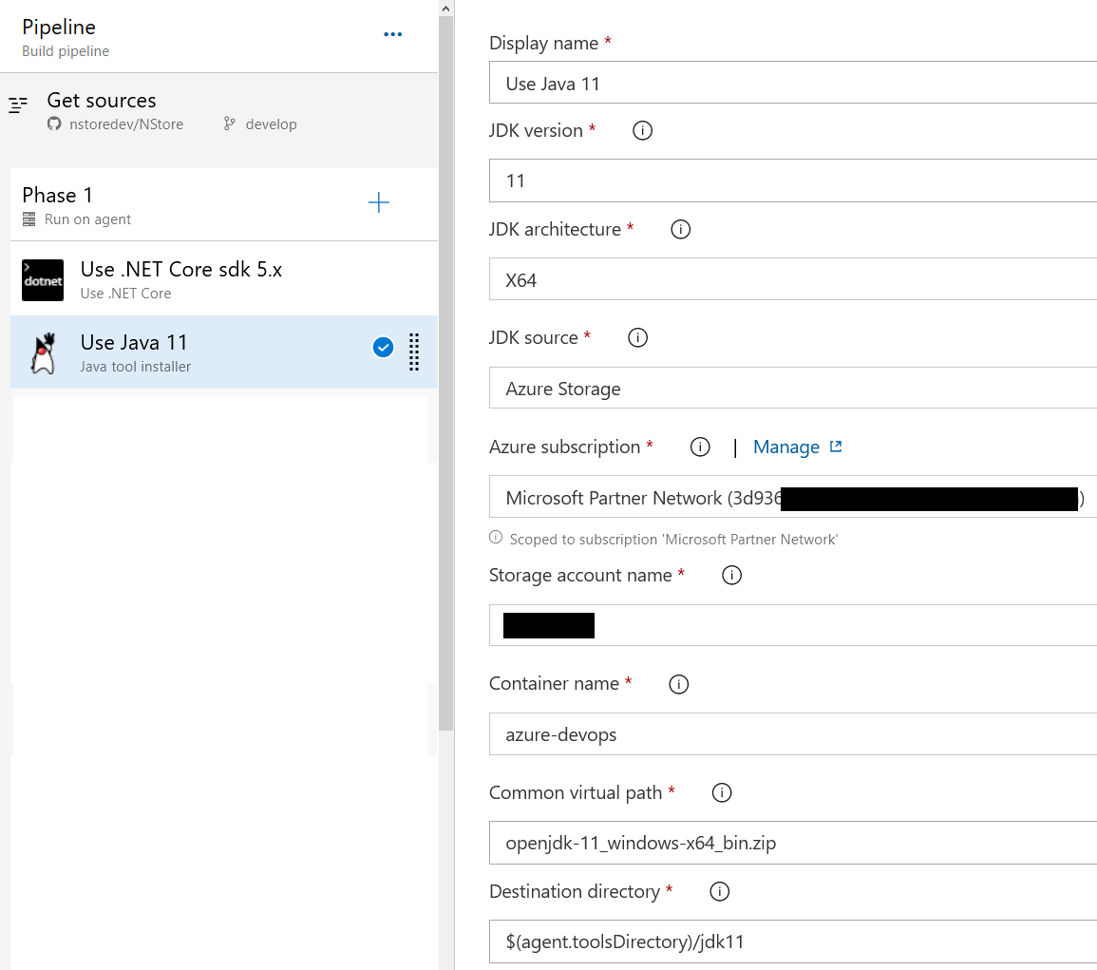Click the Java tool installer subtitle
The image size is (1097, 970).
tap(136, 366)
